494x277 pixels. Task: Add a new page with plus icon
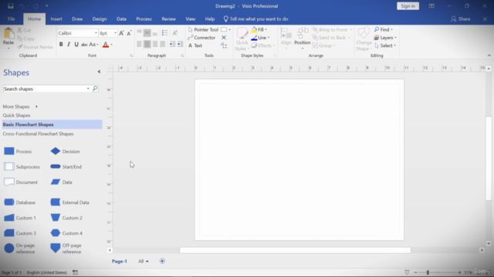pos(162,261)
